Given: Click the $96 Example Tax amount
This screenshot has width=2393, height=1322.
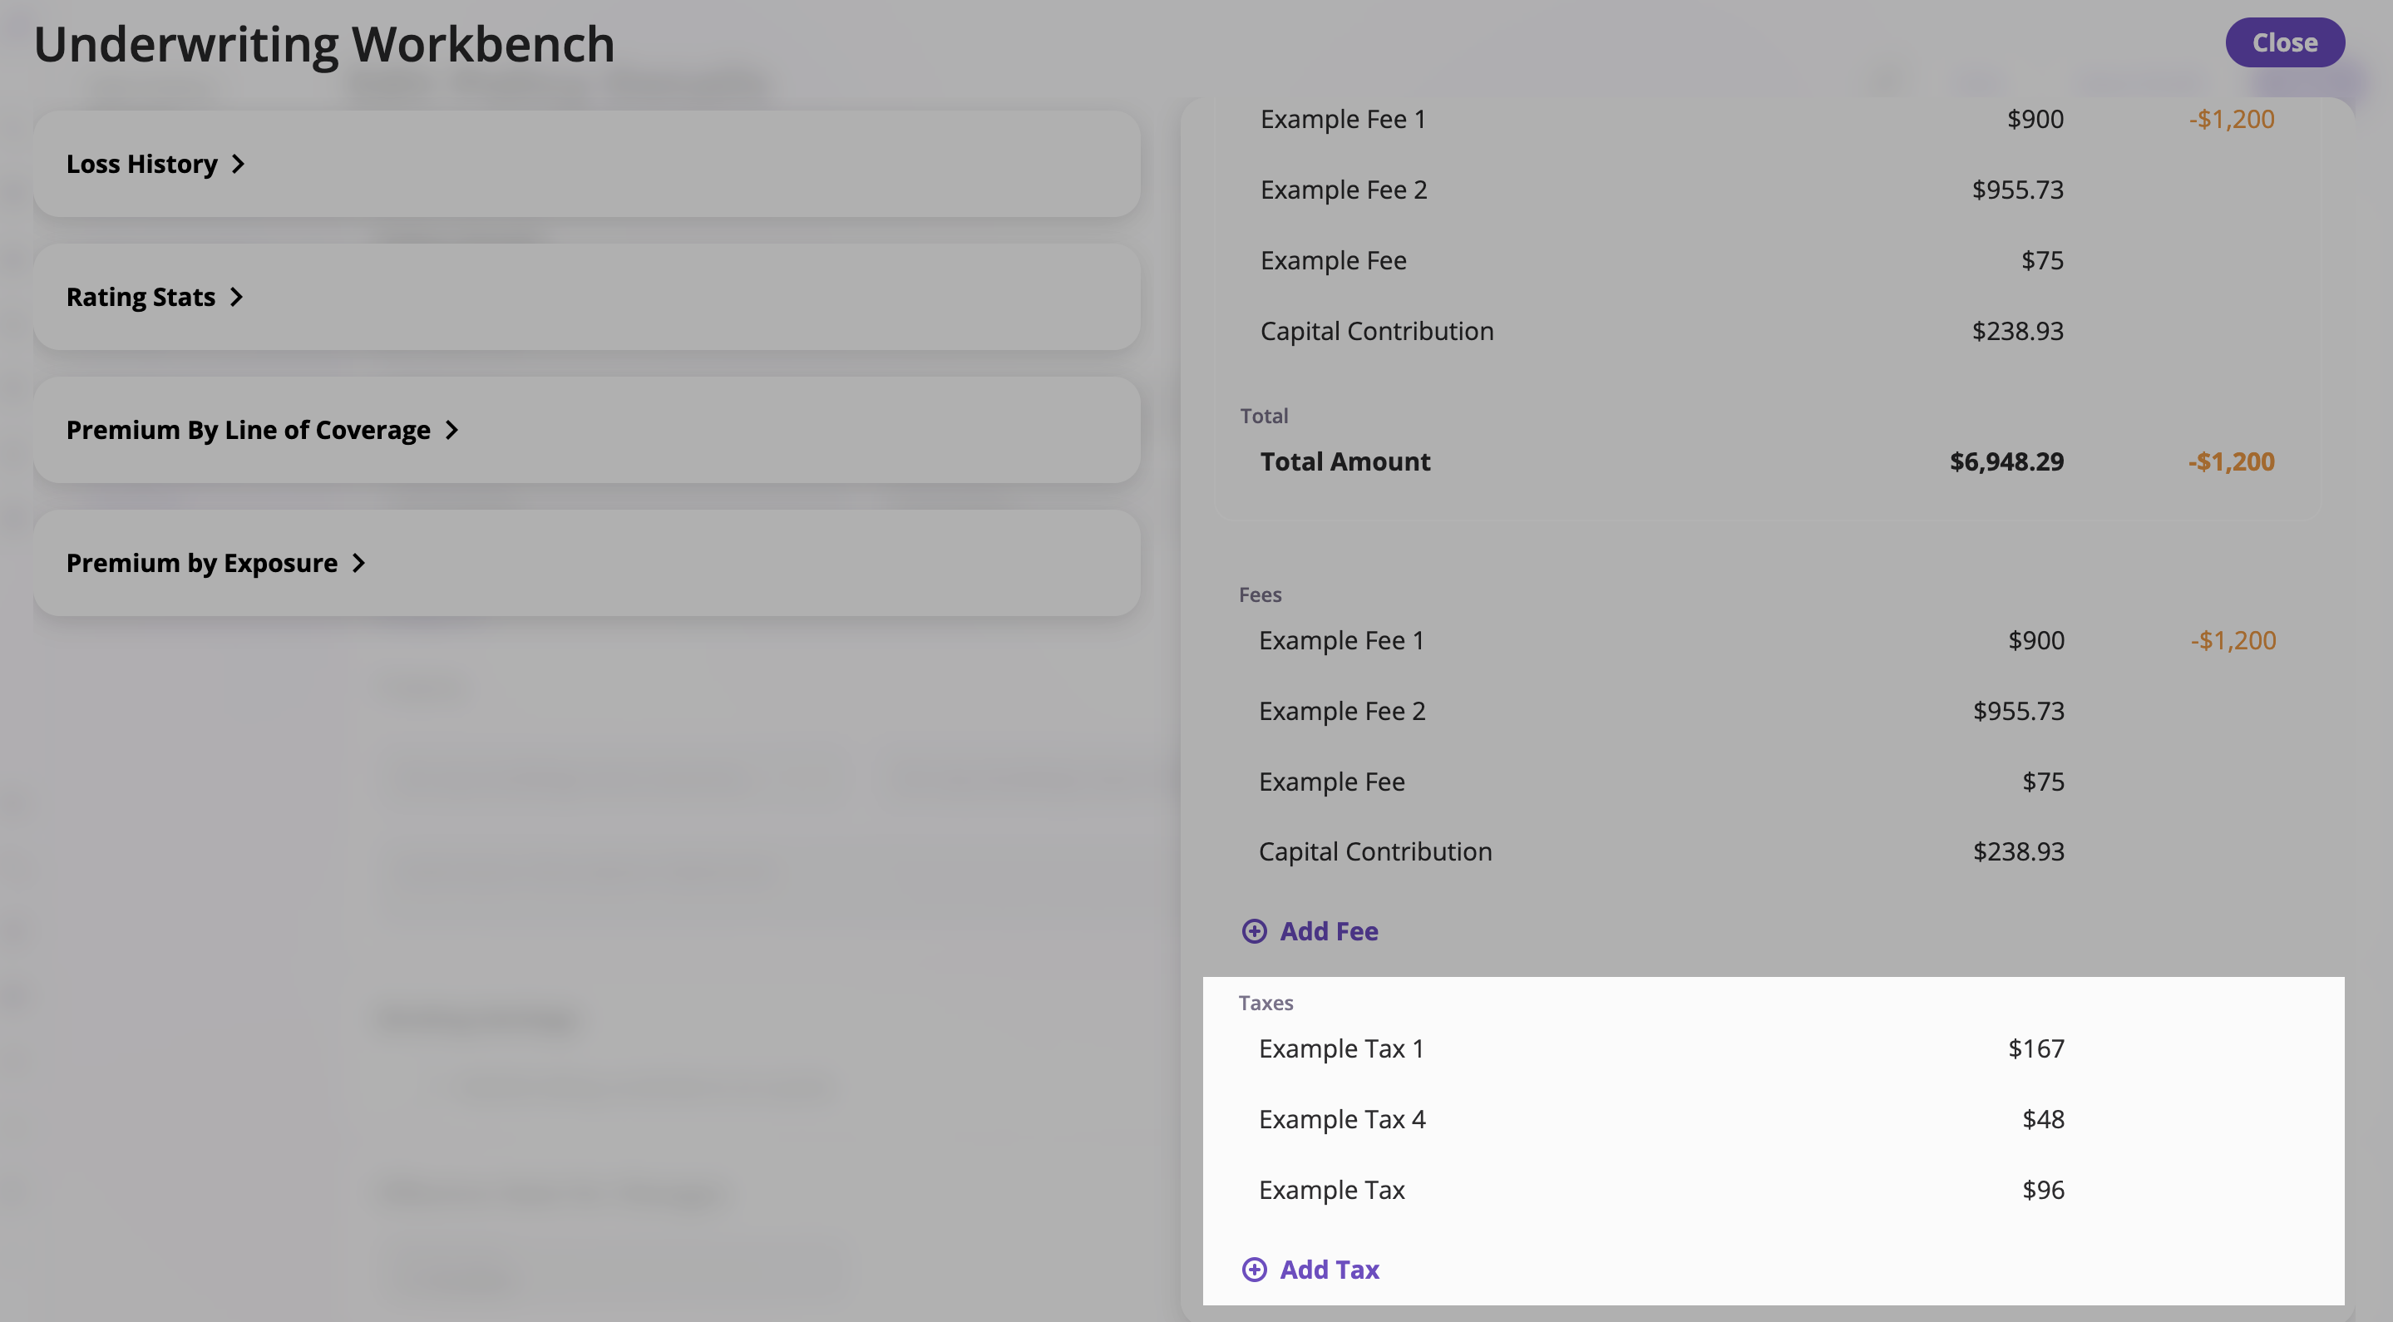Looking at the screenshot, I should point(2043,1190).
